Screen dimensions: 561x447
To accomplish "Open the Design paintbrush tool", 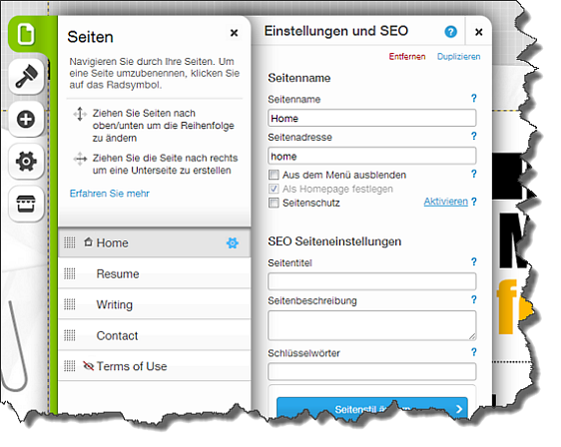I will click(x=26, y=77).
